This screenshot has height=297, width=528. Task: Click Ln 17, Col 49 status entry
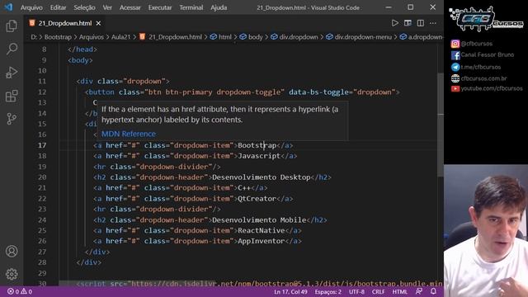pos(290,291)
